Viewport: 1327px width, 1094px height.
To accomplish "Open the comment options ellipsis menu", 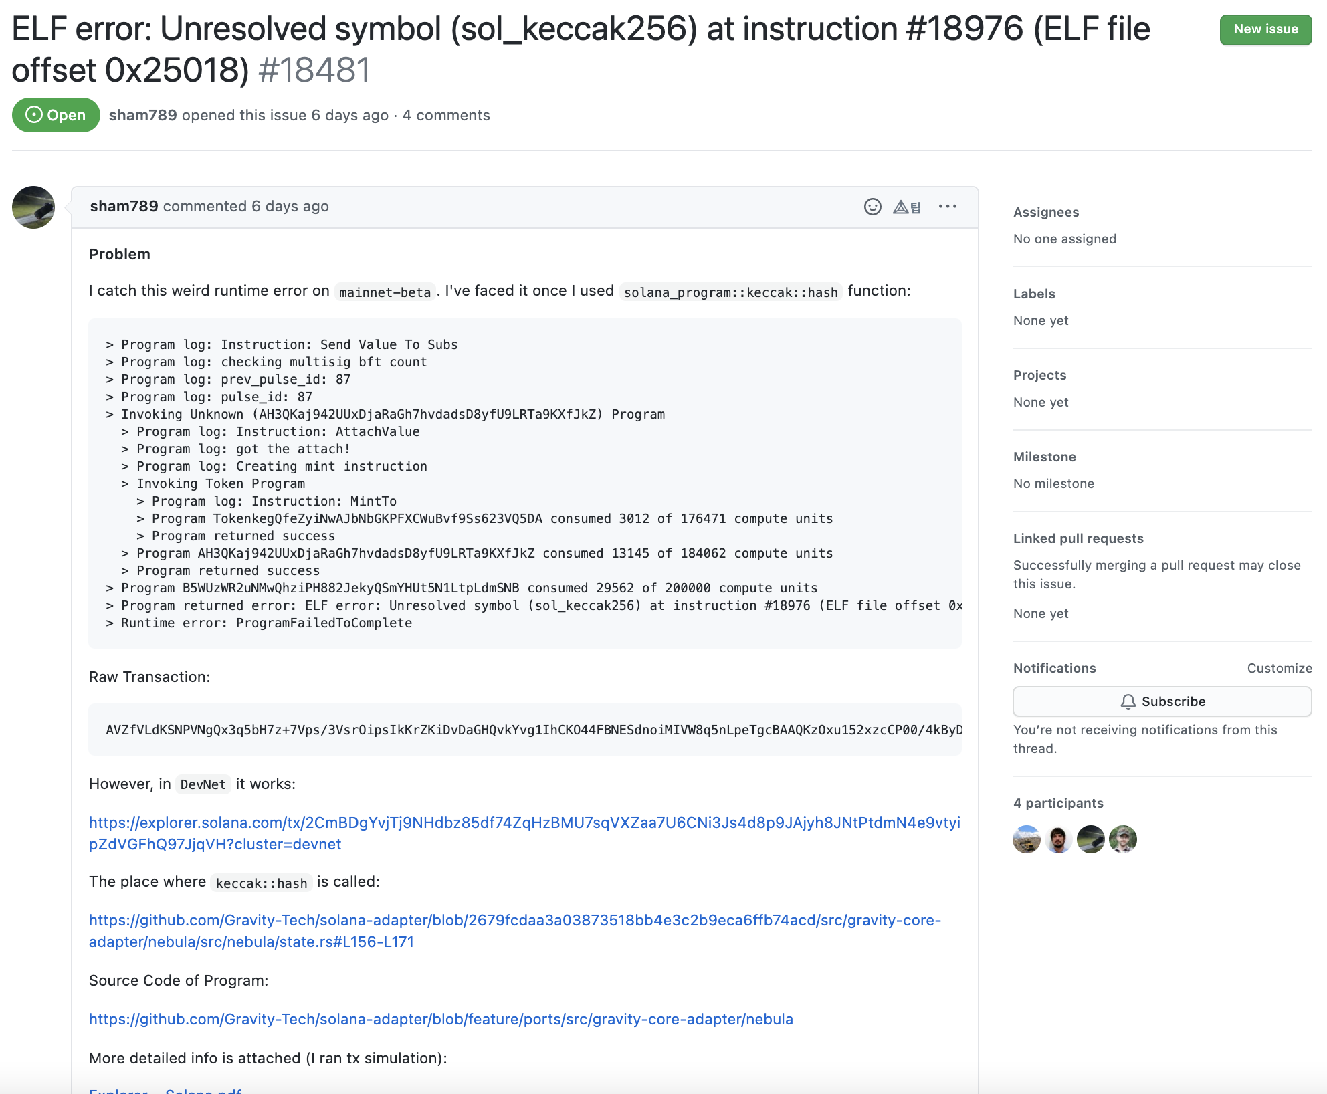I will [x=947, y=207].
